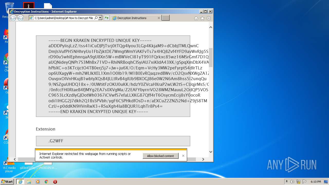Open Windows Explorer from the taskbar

[x=29, y=182]
